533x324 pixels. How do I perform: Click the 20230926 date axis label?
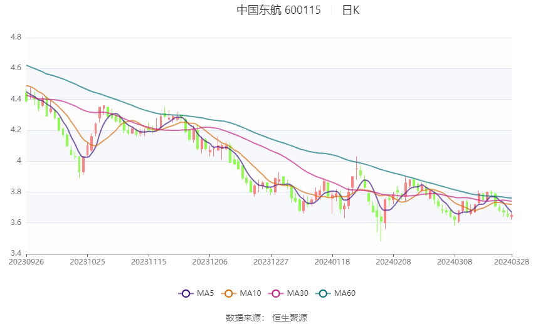coord(26,262)
